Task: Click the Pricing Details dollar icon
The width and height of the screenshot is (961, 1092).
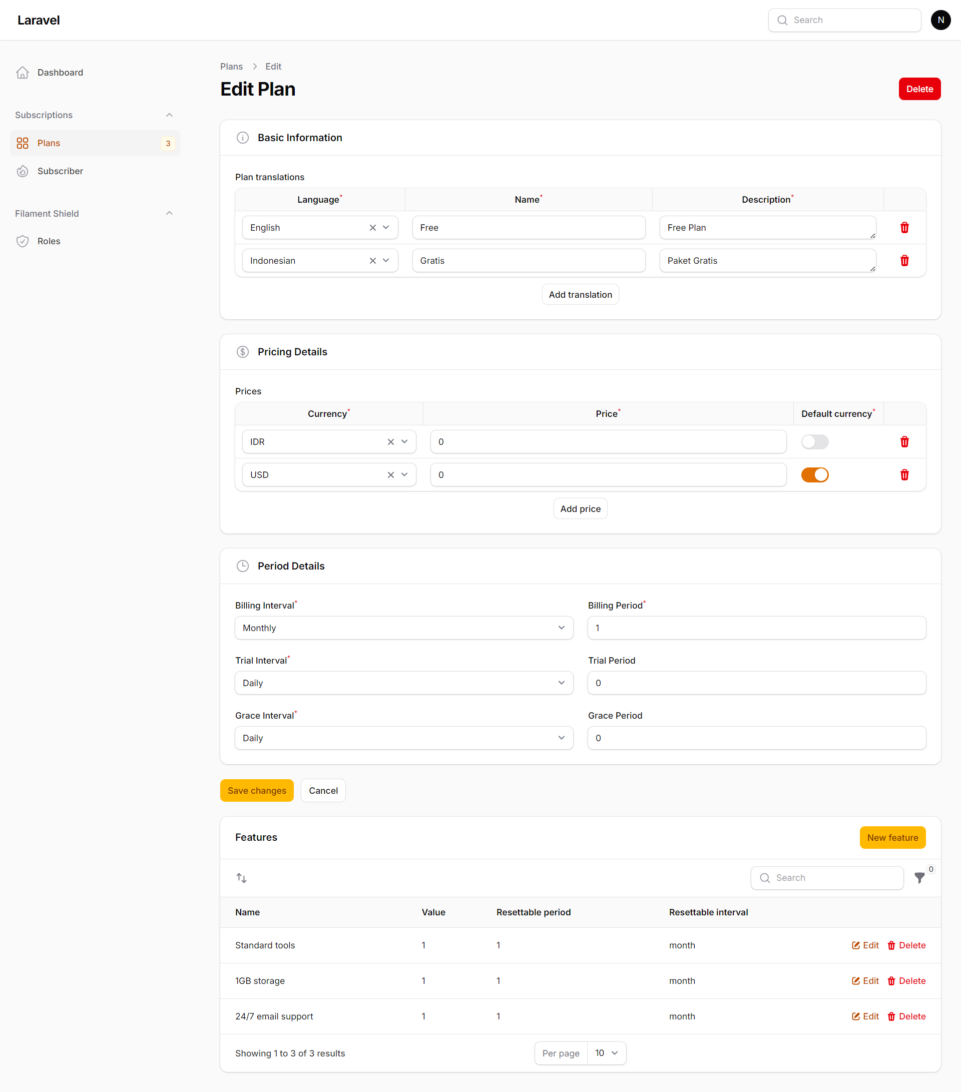Action: (x=243, y=352)
